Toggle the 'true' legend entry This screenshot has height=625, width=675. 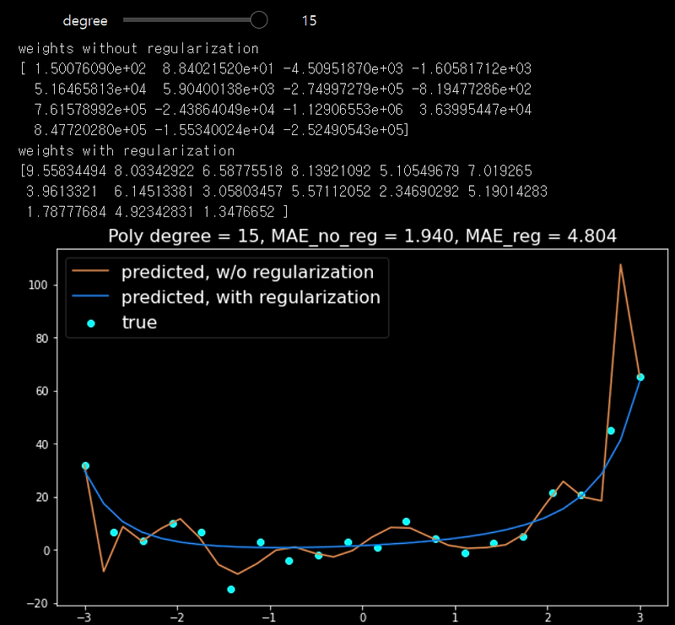[138, 323]
